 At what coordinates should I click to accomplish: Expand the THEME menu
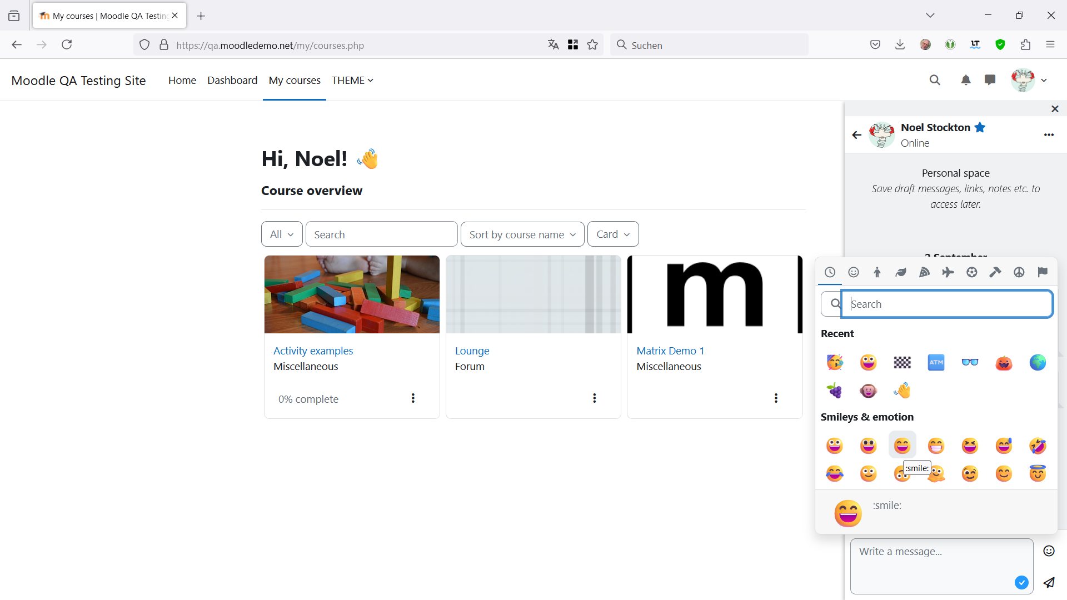click(x=352, y=80)
